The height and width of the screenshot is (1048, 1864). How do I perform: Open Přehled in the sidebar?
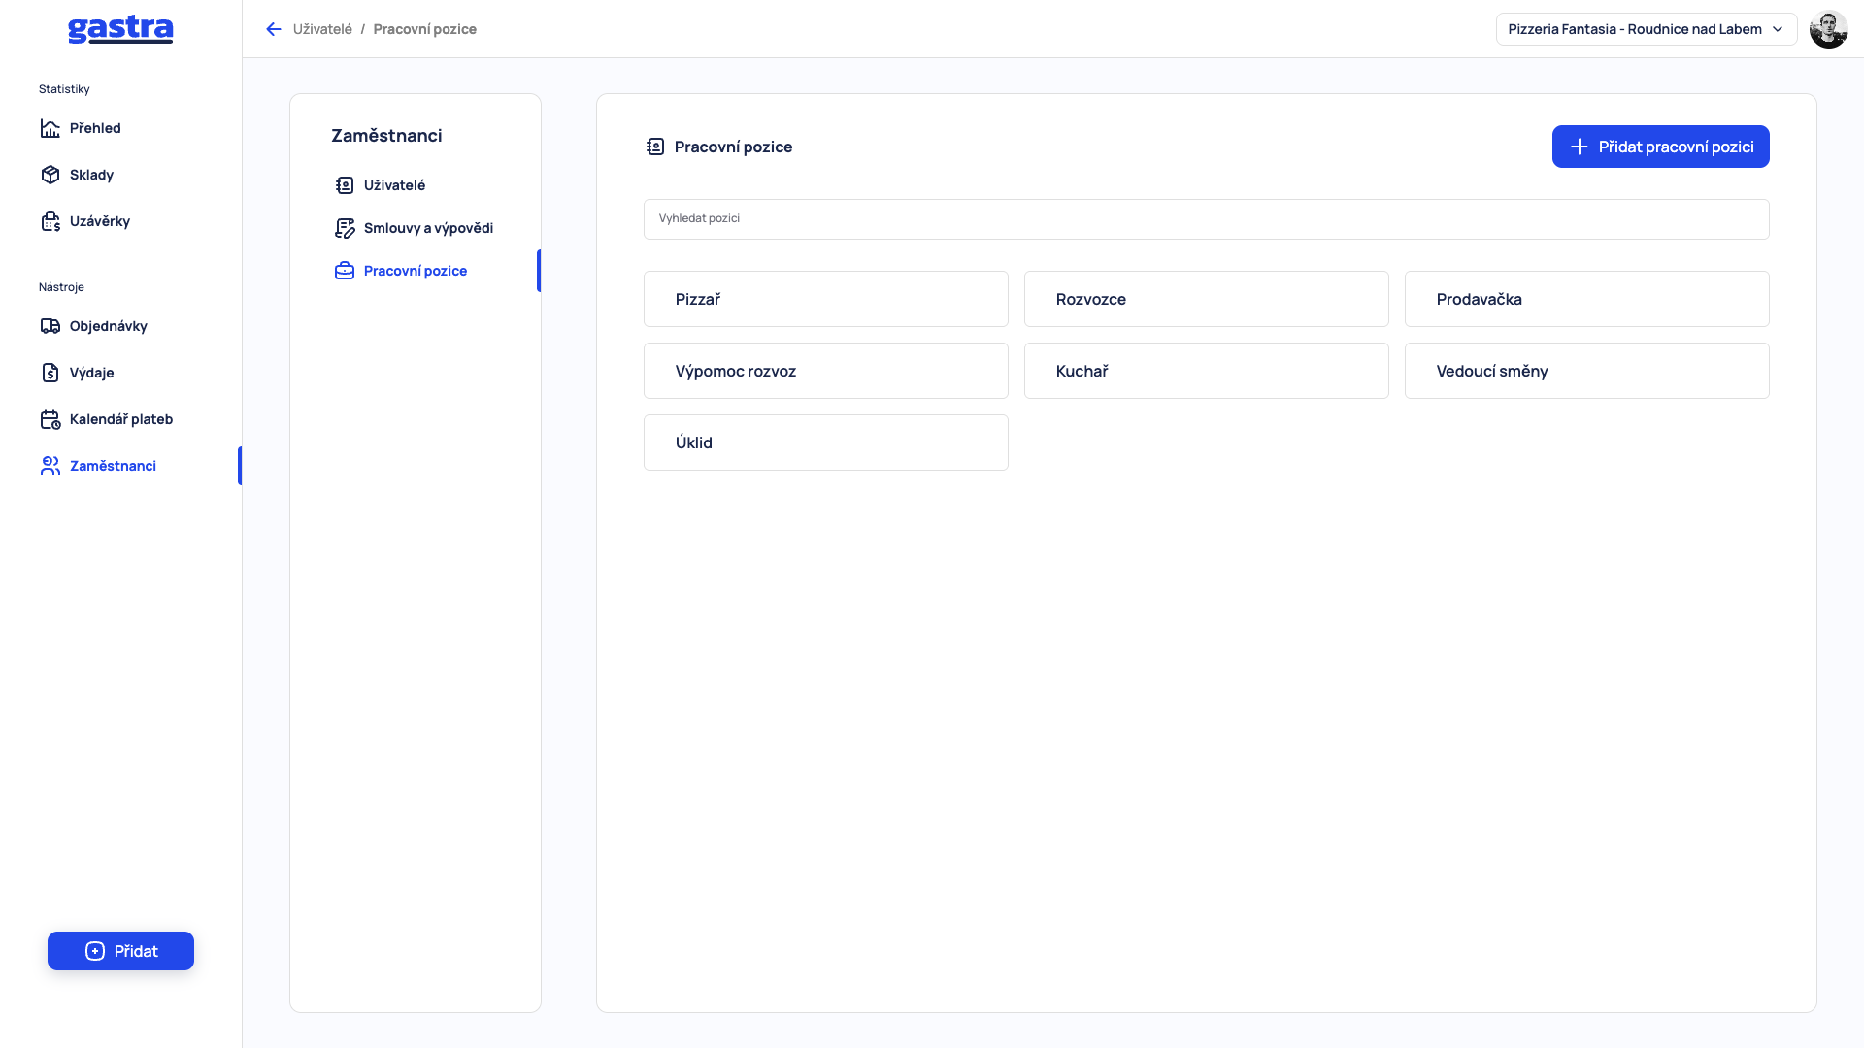tap(95, 128)
